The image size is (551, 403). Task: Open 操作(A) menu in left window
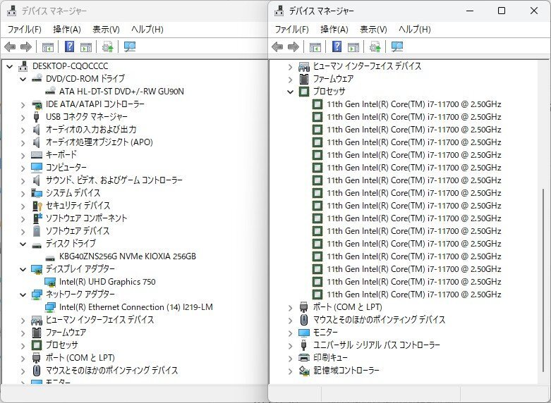click(x=67, y=29)
